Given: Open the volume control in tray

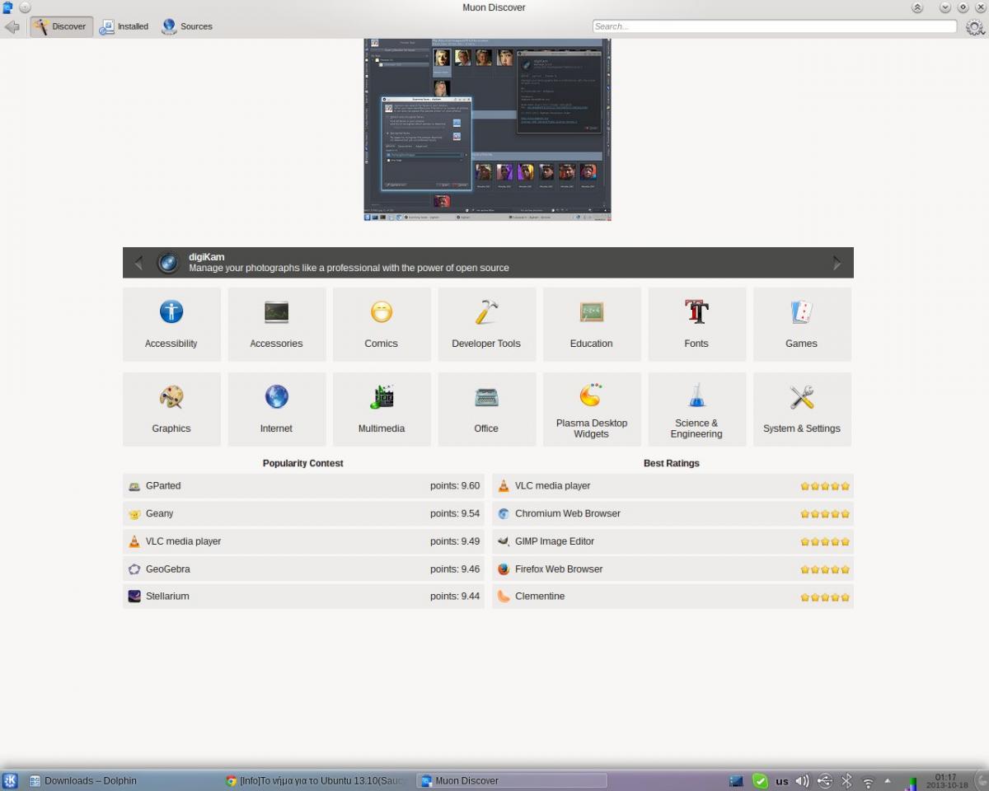Looking at the screenshot, I should pos(802,780).
